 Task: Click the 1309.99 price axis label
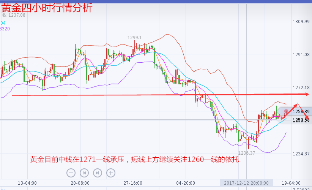pyautogui.click(x=301, y=21)
